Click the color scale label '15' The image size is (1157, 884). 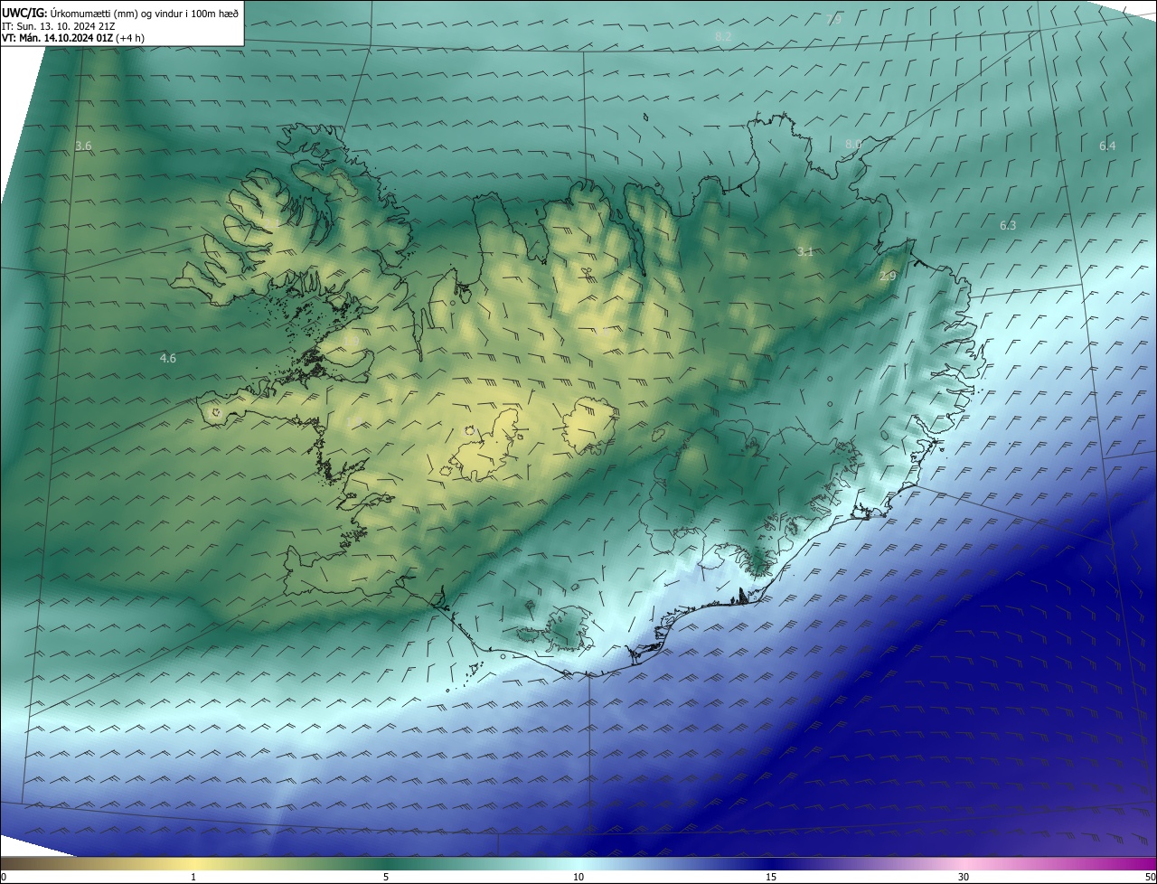pos(771,877)
